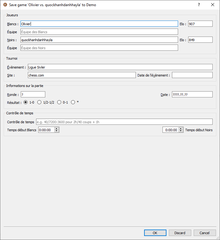Viewport: 220px width, 240px height.
Task: Select the 1-0 result radio button
Action: coord(26,102)
